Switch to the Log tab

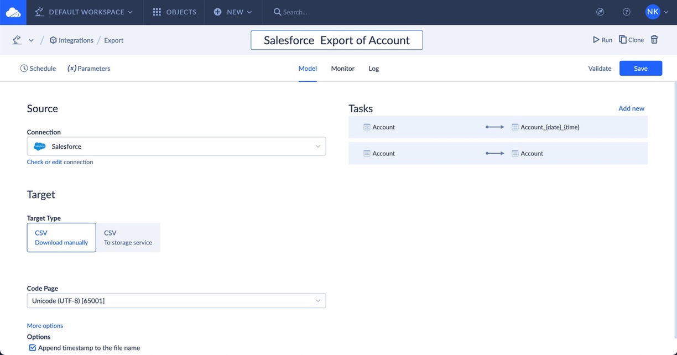pos(374,69)
